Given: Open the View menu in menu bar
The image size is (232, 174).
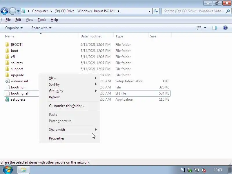Looking at the screenshot, I should click(x=29, y=20).
